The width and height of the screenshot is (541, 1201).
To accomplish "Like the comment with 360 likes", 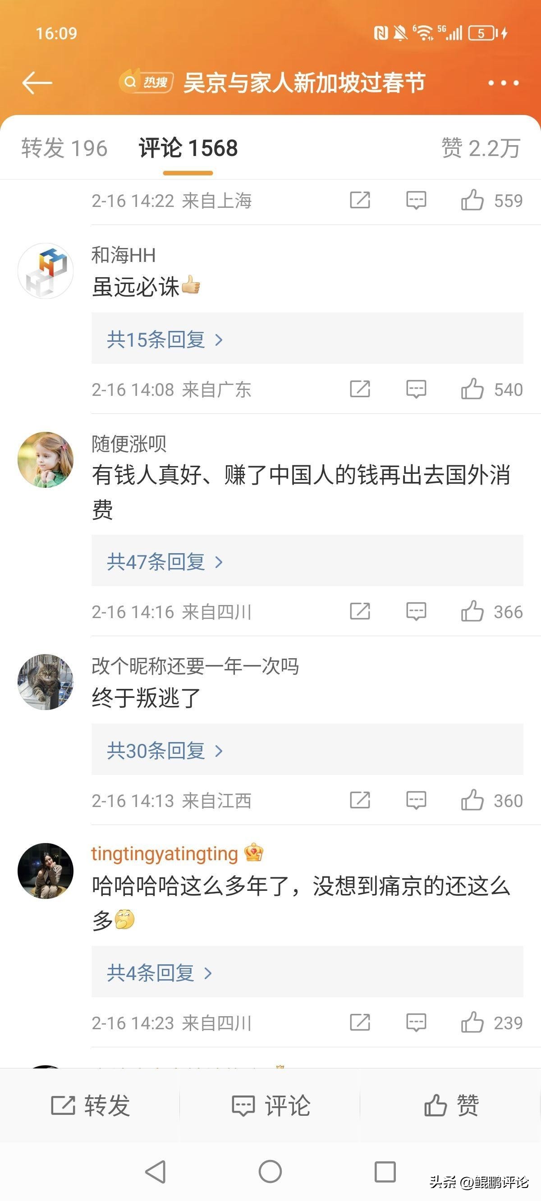I will coord(472,800).
